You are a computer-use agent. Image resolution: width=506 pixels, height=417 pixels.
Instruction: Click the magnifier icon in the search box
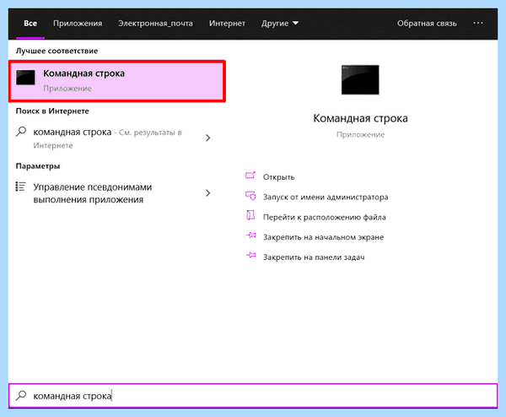(x=21, y=395)
